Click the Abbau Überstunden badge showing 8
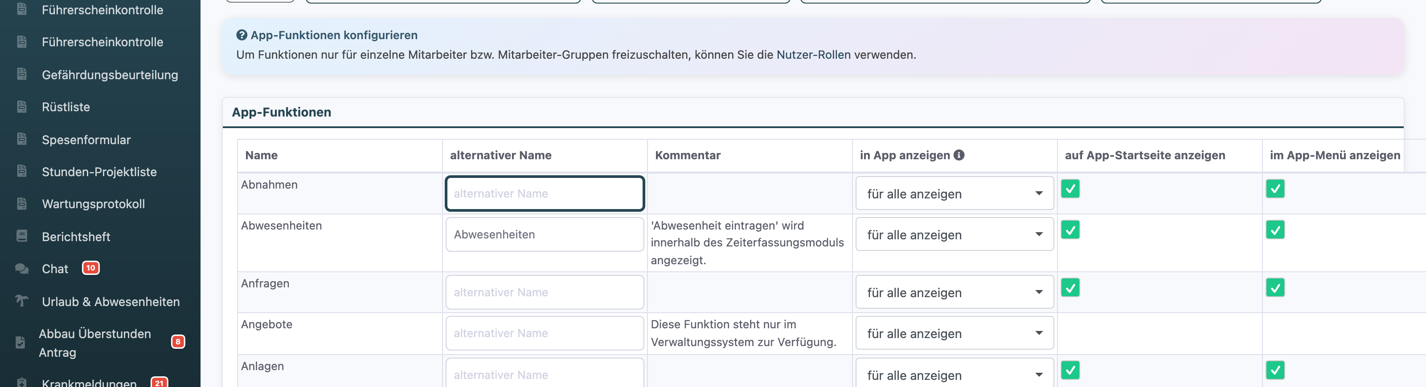1426x387 pixels. [178, 342]
